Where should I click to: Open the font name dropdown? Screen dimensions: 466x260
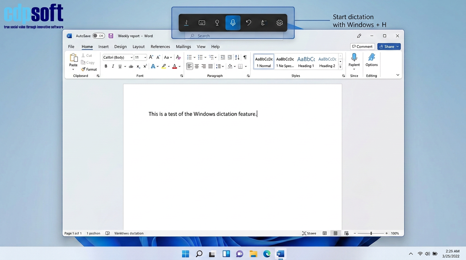pyautogui.click(x=131, y=58)
